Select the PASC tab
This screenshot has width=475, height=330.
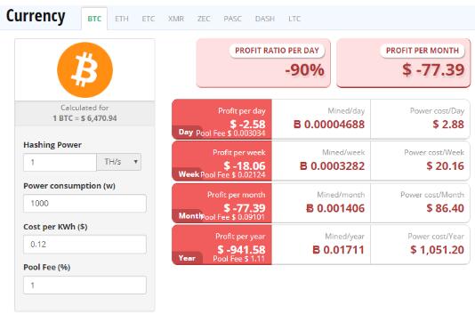[x=232, y=19]
